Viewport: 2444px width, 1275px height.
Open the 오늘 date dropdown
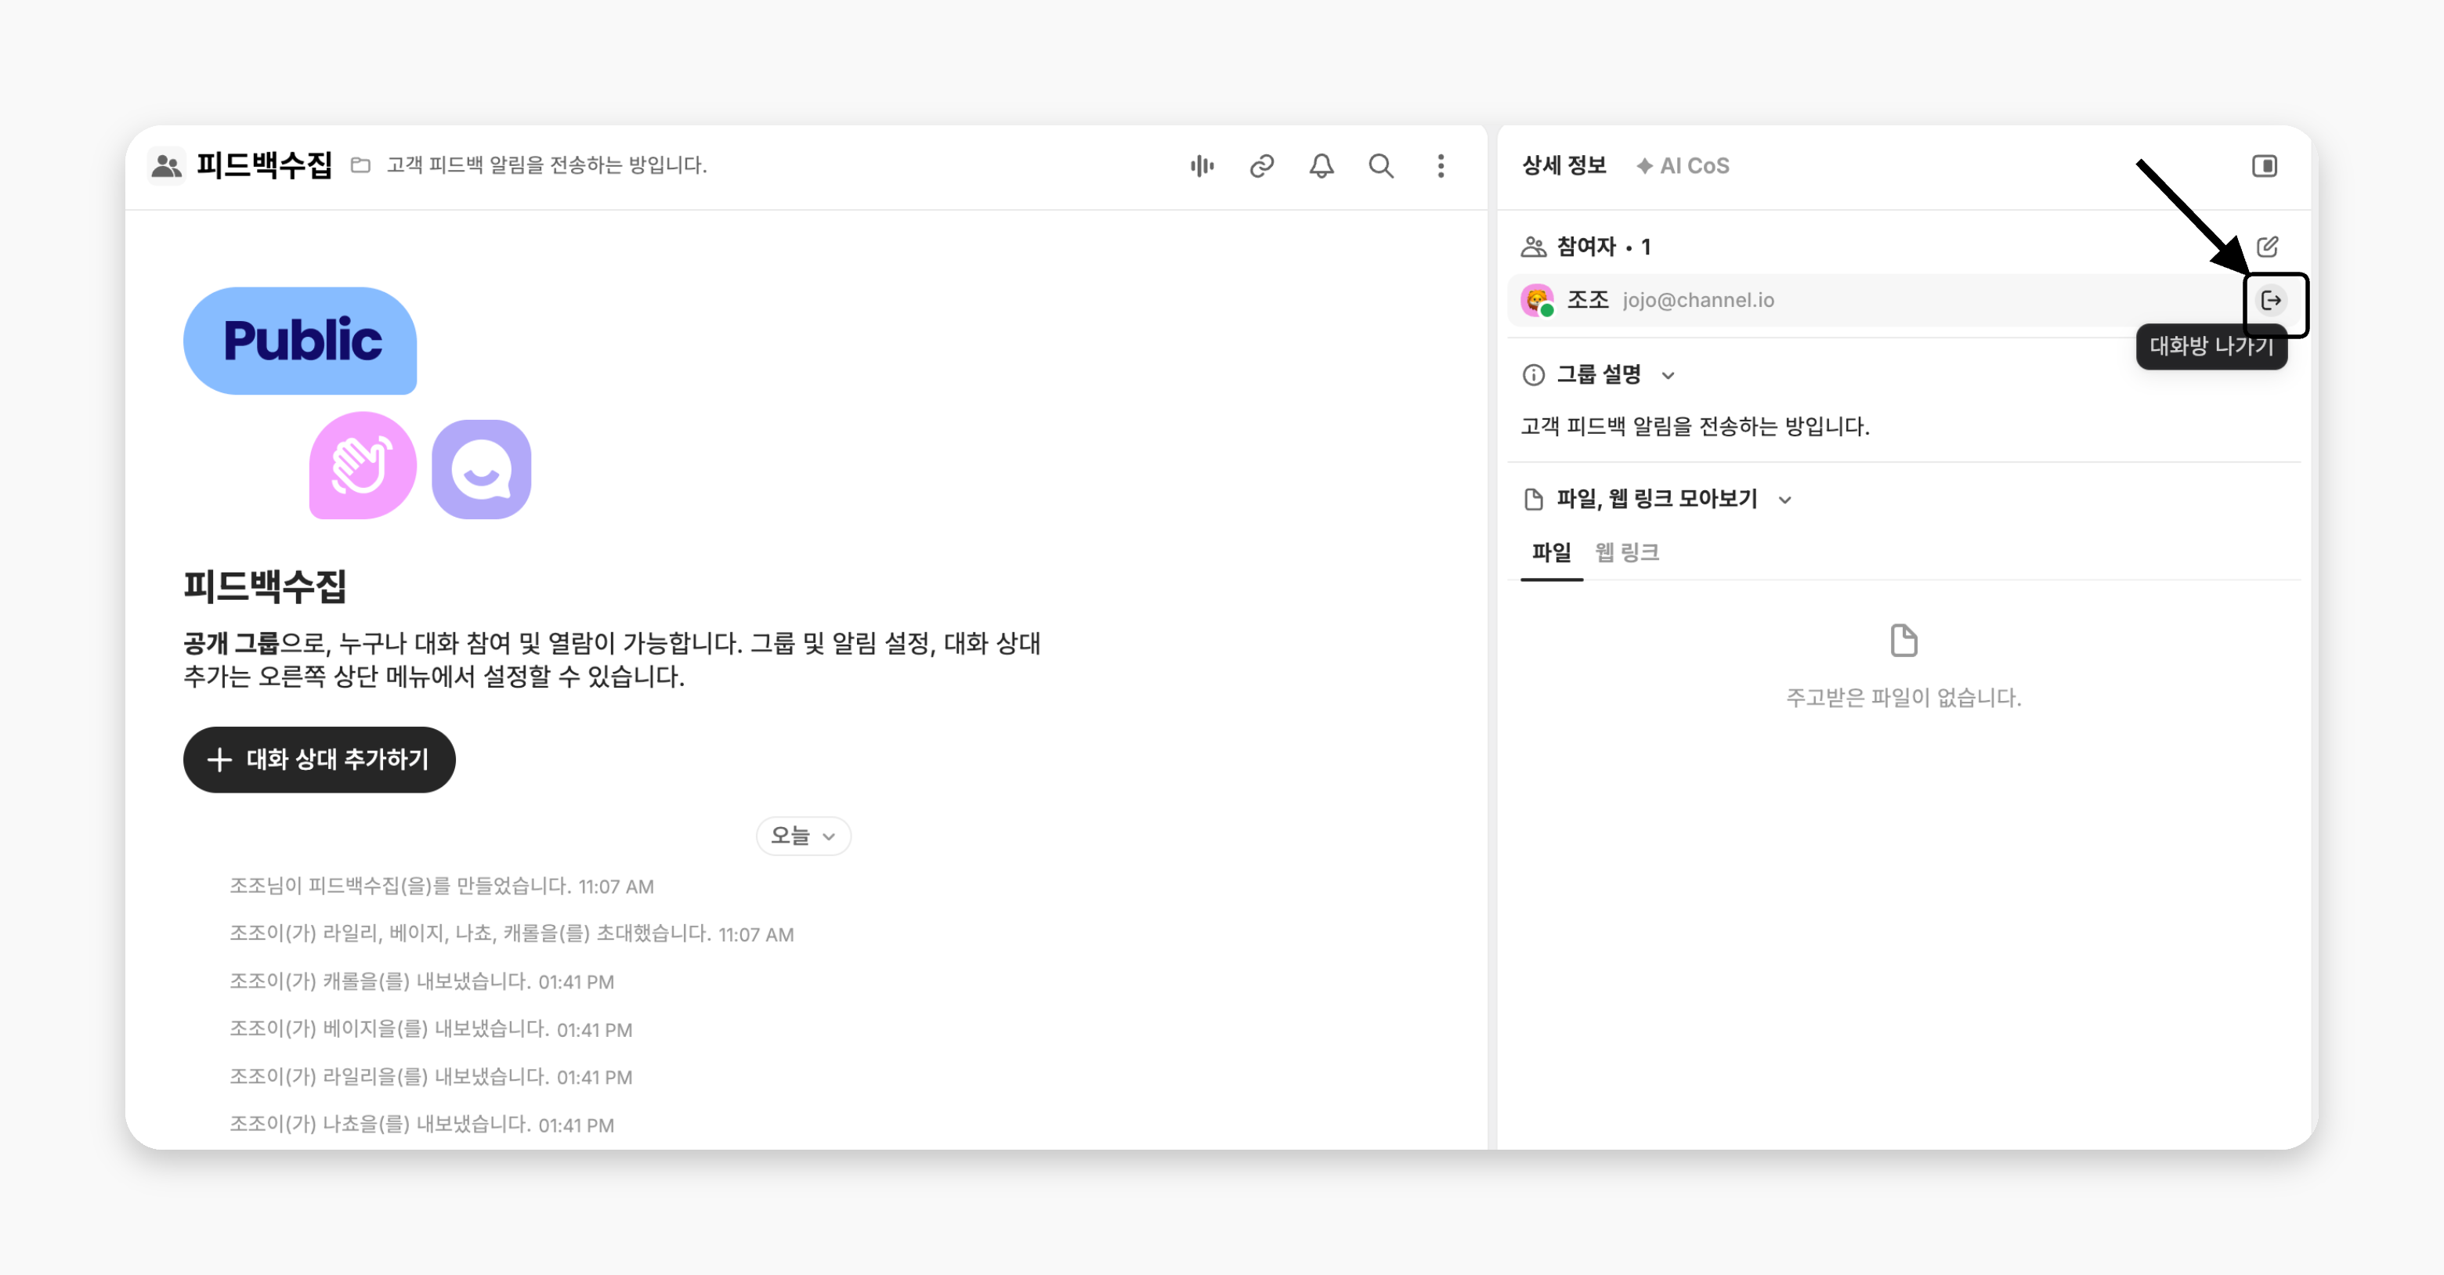click(x=804, y=836)
